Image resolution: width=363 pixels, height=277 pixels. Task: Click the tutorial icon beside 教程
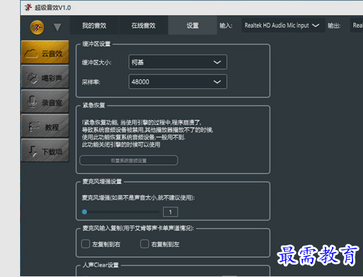tap(34, 126)
